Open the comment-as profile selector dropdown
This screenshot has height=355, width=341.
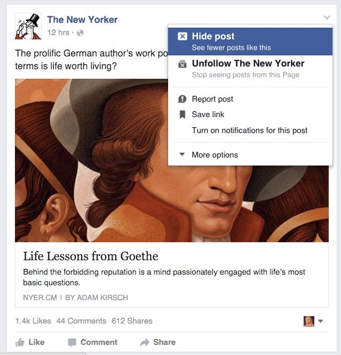313,321
